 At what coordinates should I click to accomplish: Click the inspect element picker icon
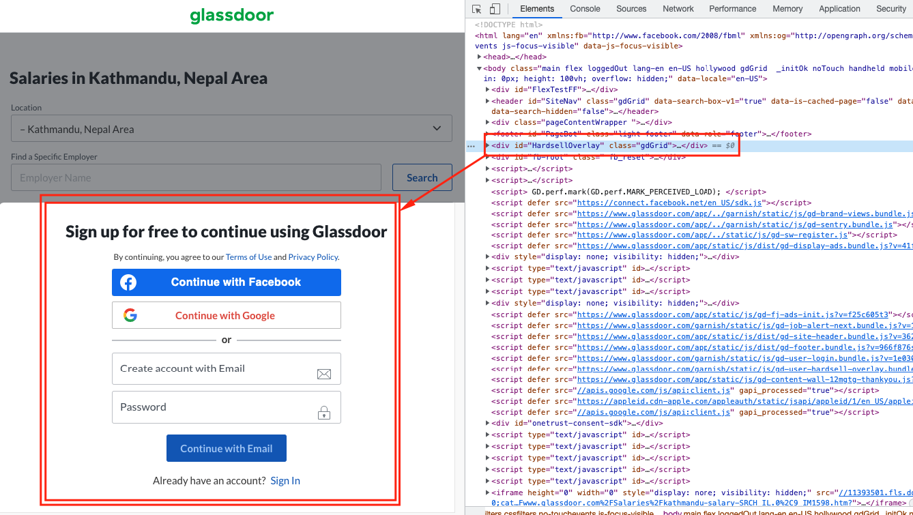(x=477, y=9)
